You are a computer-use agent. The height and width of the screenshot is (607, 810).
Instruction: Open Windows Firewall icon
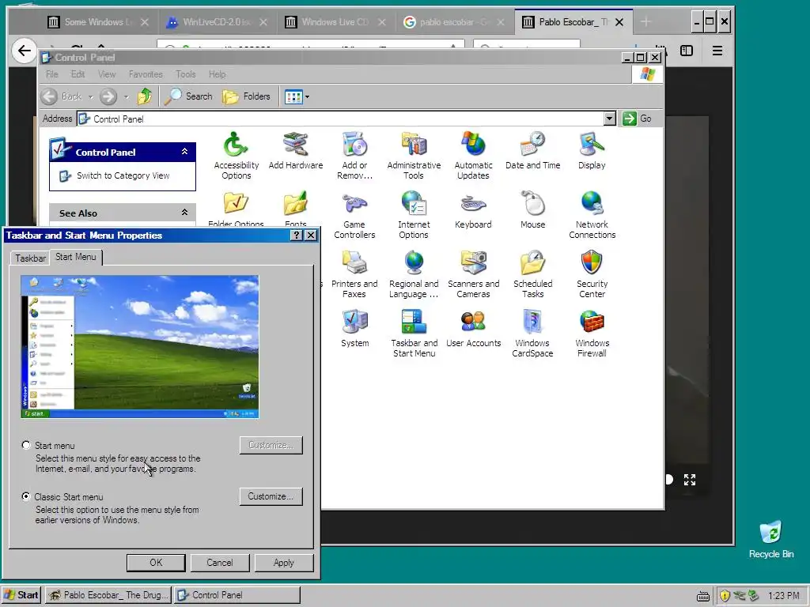click(x=592, y=334)
